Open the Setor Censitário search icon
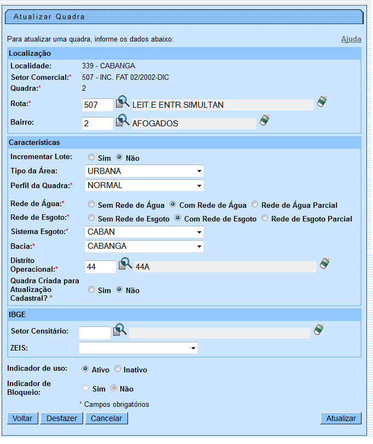 point(120,330)
